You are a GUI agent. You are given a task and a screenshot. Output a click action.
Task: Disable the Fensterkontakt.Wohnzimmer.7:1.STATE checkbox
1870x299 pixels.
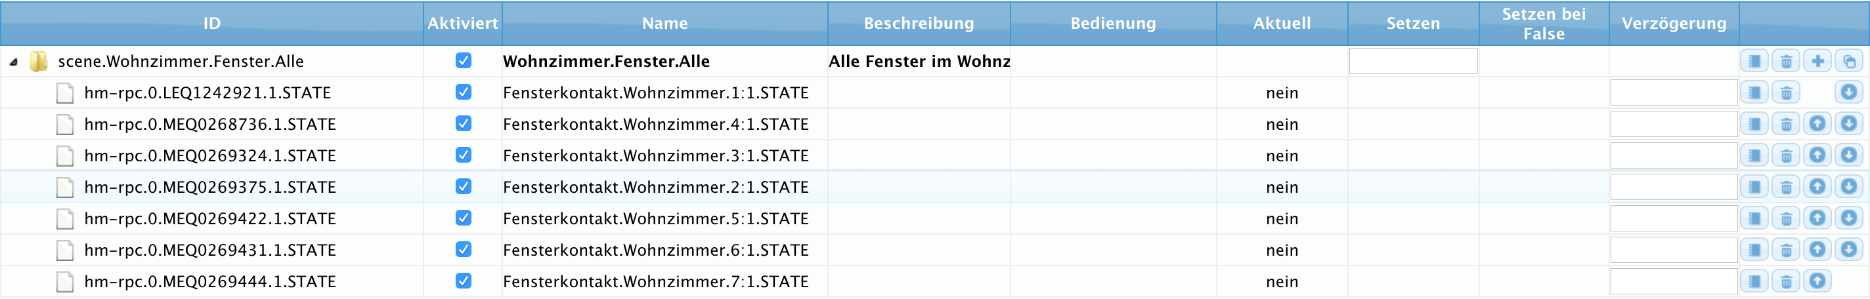[463, 281]
